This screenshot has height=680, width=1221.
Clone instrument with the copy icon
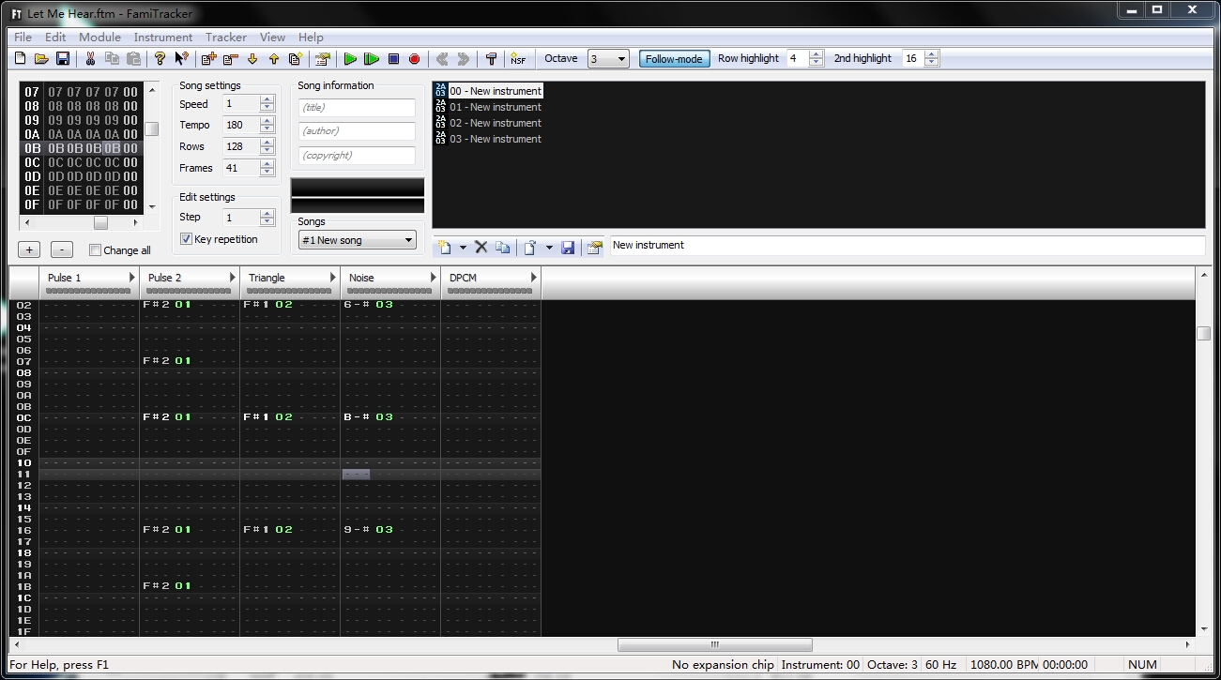coord(502,248)
